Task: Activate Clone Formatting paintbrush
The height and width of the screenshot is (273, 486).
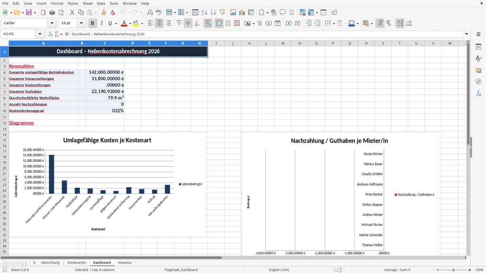Action: pos(104,13)
